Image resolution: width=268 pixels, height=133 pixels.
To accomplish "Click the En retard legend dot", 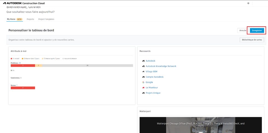I will click(x=11, y=59).
